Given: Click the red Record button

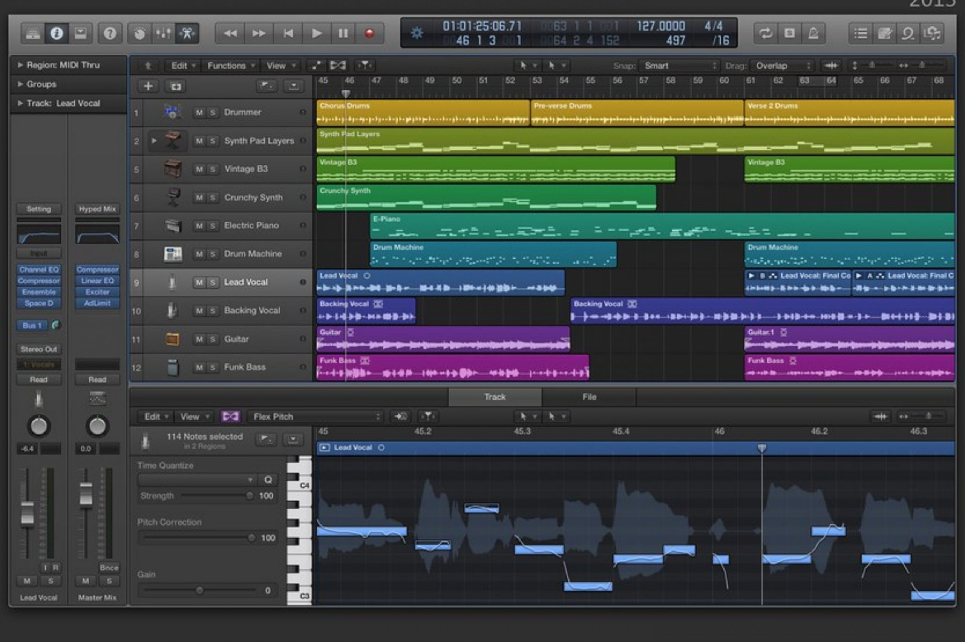Looking at the screenshot, I should point(369,33).
